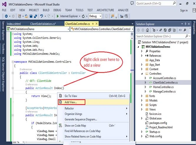Toggle the pin on ClientSideController.cs tab
Image resolution: width=196 pixels, height=145 pixels.
point(93,24)
